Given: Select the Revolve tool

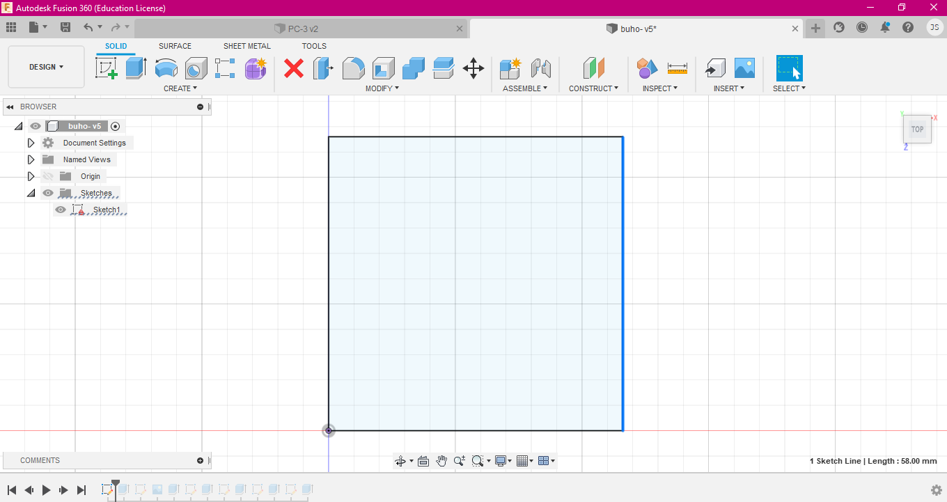Looking at the screenshot, I should click(166, 68).
